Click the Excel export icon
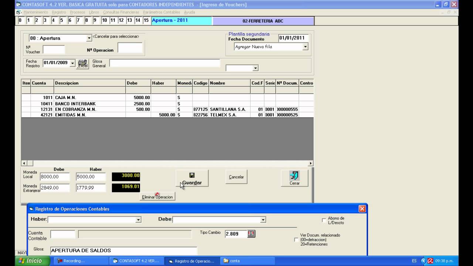This screenshot has height=266, width=473. pyautogui.click(x=83, y=64)
